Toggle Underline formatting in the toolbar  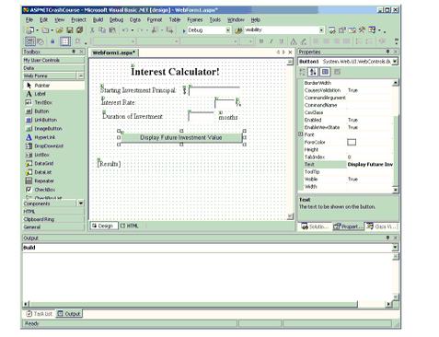pos(282,41)
